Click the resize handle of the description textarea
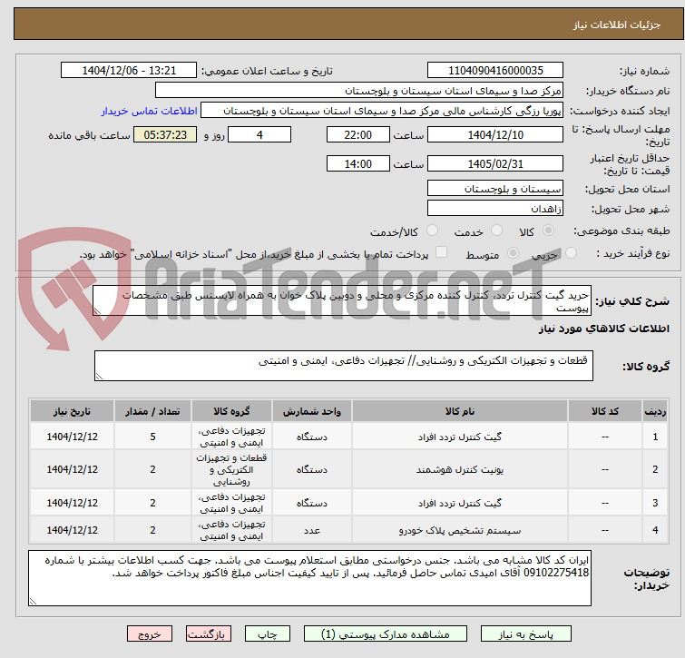The height and width of the screenshot is (658, 685). point(97,311)
